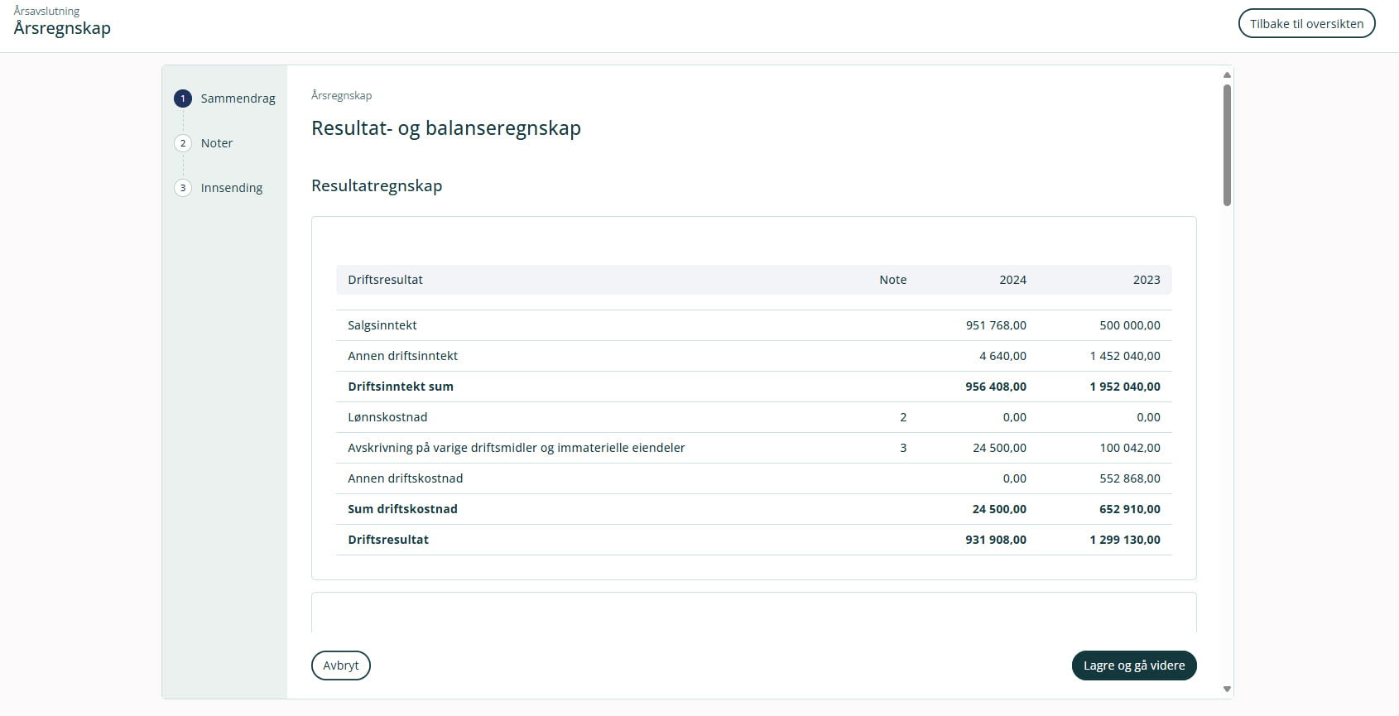Screen dimensions: 1399x716
Task: Open note 3 for Avskrivning row
Action: 903,448
